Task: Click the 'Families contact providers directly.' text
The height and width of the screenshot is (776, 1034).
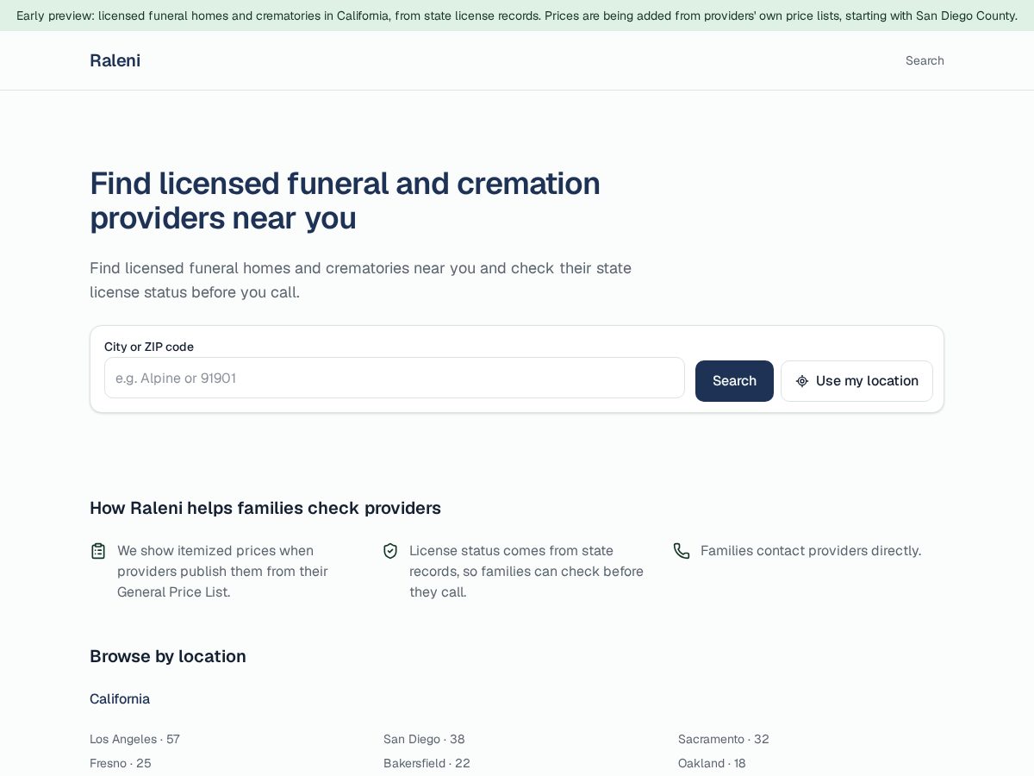Action: (811, 551)
